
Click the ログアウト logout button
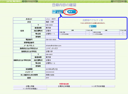point(30,1)
